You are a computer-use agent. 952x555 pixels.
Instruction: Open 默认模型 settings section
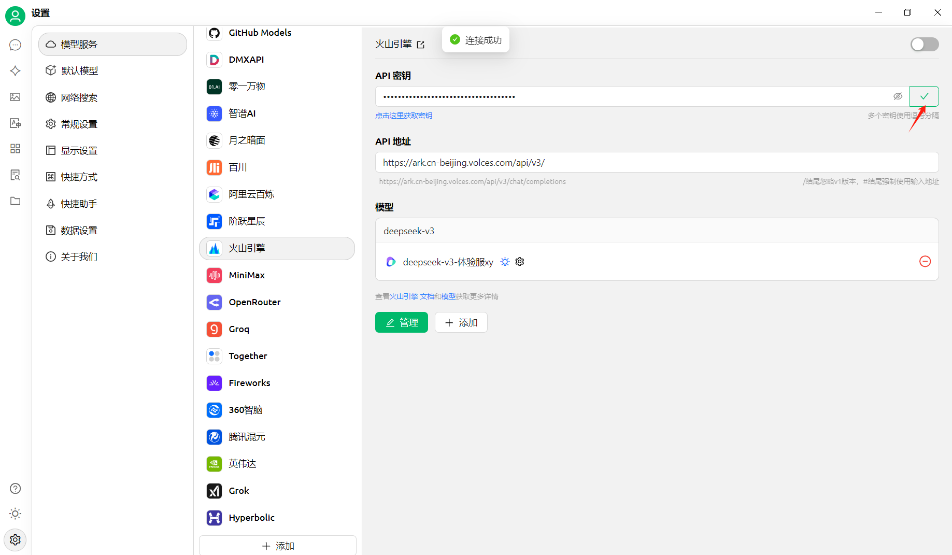pos(112,70)
